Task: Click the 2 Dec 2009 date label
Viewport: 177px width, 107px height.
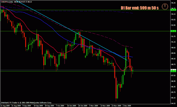Action: tap(127, 106)
